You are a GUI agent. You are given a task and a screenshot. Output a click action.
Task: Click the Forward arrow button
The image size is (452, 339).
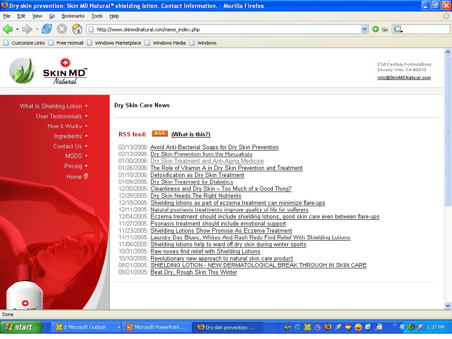27,29
